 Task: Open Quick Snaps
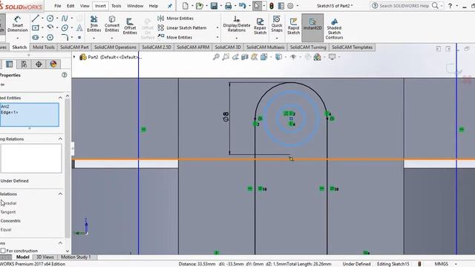point(277,24)
